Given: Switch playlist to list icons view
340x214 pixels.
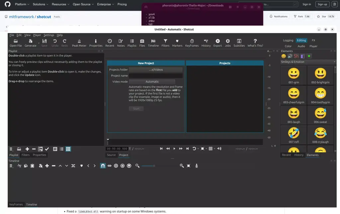Looking at the screenshot, I should [x=61, y=149].
